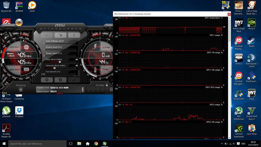This screenshot has height=147, width=261.
Task: Select the Core Temp thermometer desktop icon
Action: point(252,130)
